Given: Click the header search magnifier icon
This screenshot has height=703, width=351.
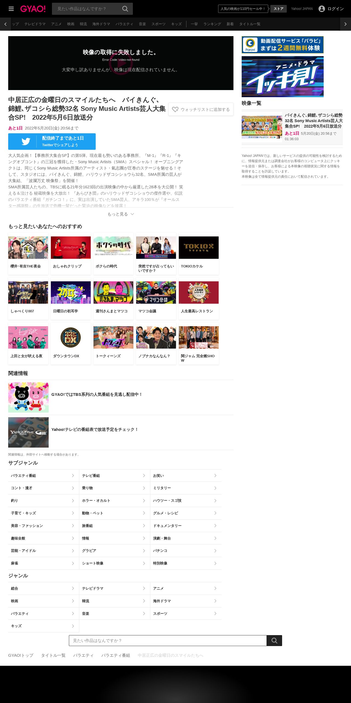Looking at the screenshot, I should [125, 9].
